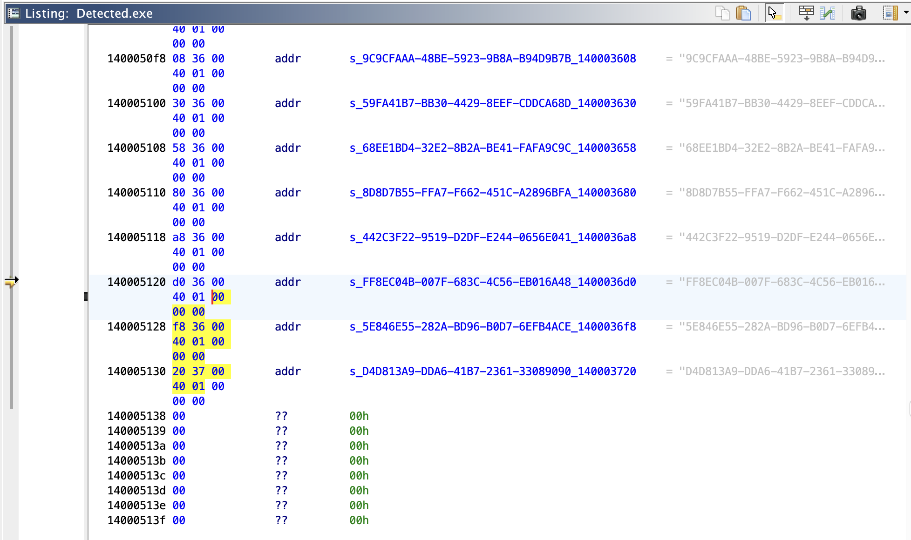Screen dimensions: 911x540
Task: Toggle the overview margin icon
Action: tap(890, 13)
